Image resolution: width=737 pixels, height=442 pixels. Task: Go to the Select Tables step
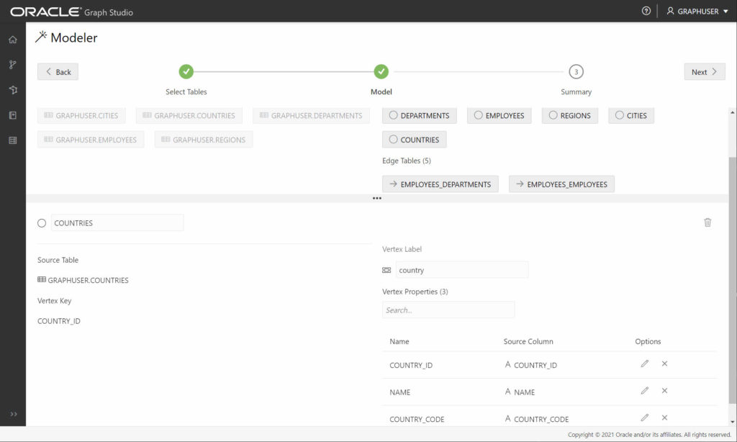[x=186, y=71]
